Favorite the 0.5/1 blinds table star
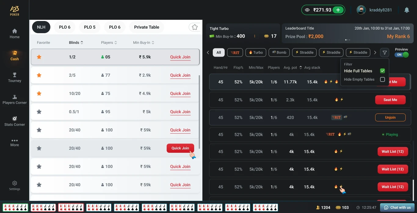Image resolution: width=417 pixels, height=213 pixels. (x=39, y=112)
